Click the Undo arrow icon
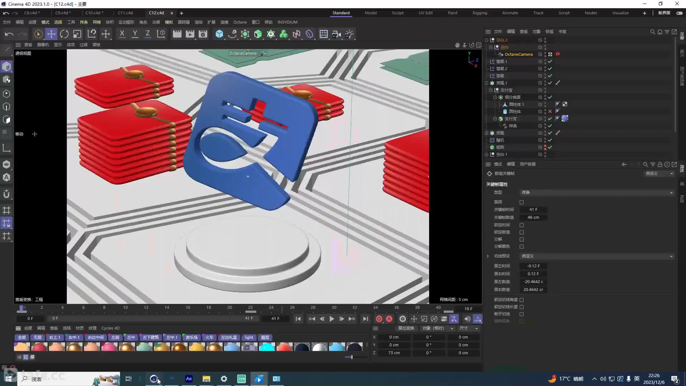The height and width of the screenshot is (386, 686). (9, 34)
